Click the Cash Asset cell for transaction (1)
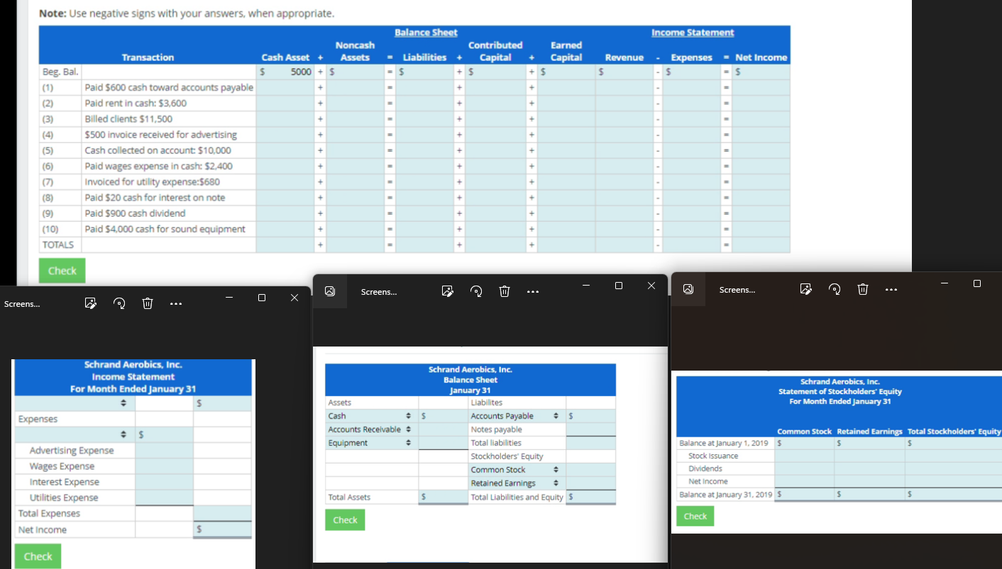The image size is (1002, 569). pos(285,87)
